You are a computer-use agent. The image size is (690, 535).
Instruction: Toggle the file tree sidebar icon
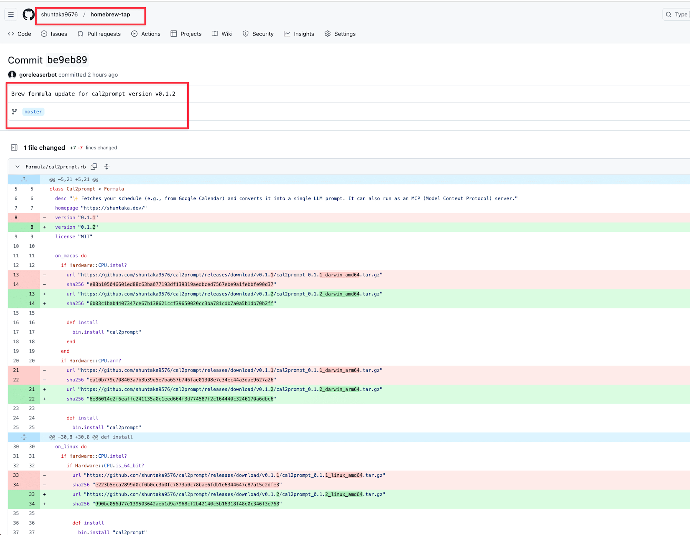(x=14, y=148)
